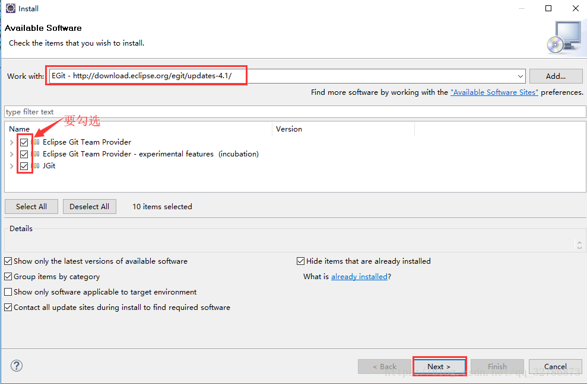Disable Group items by category
Image resolution: width=587 pixels, height=384 pixels.
pyautogui.click(x=8, y=277)
